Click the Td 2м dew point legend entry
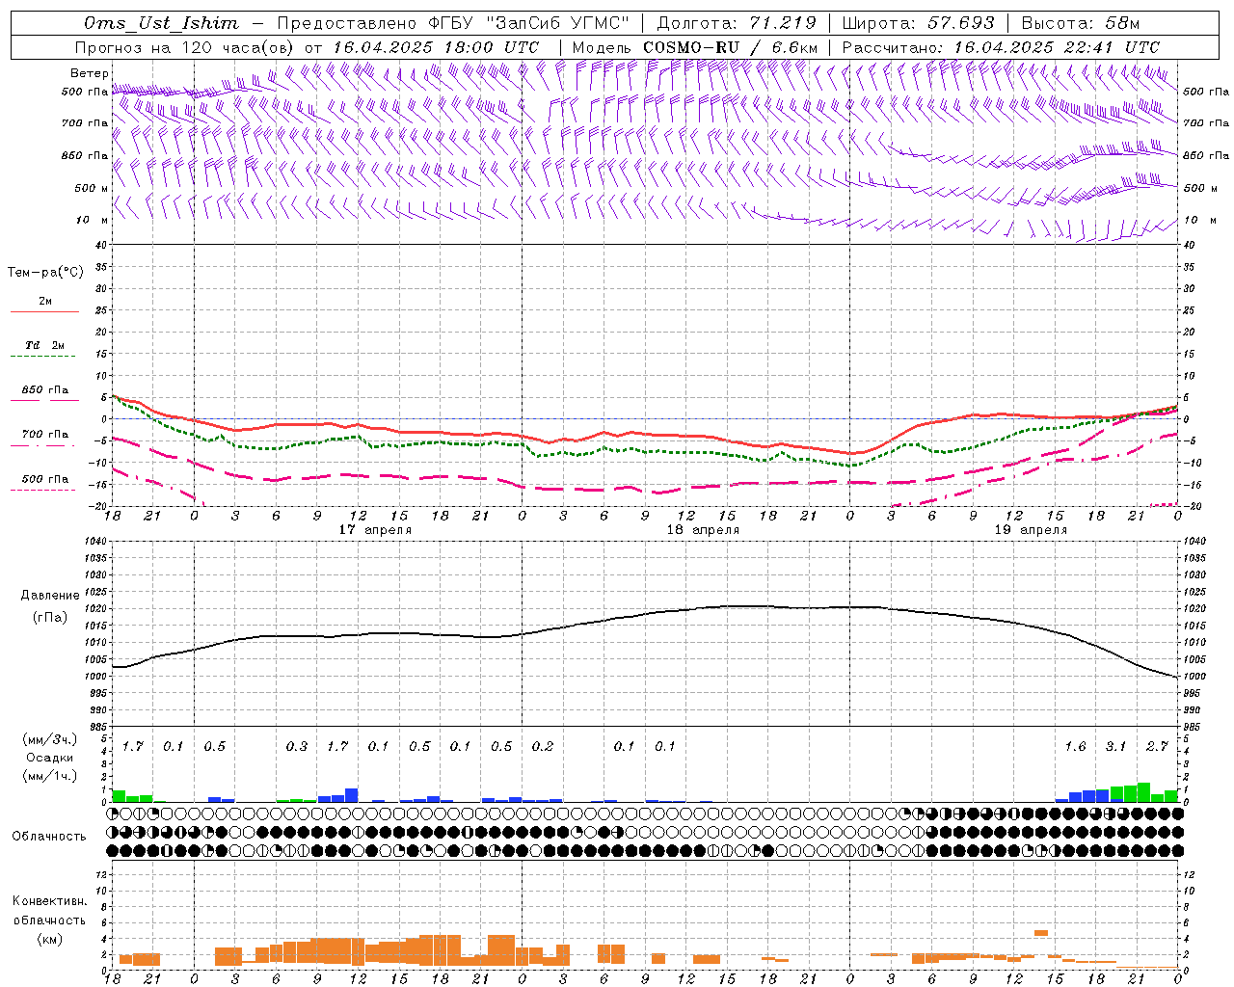The height and width of the screenshot is (987, 1234). point(44,345)
